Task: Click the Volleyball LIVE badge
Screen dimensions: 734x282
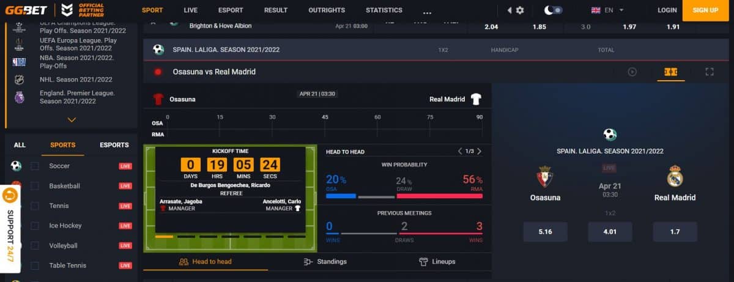Action: [125, 245]
